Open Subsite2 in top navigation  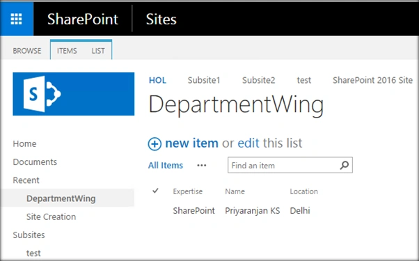pyautogui.click(x=258, y=80)
